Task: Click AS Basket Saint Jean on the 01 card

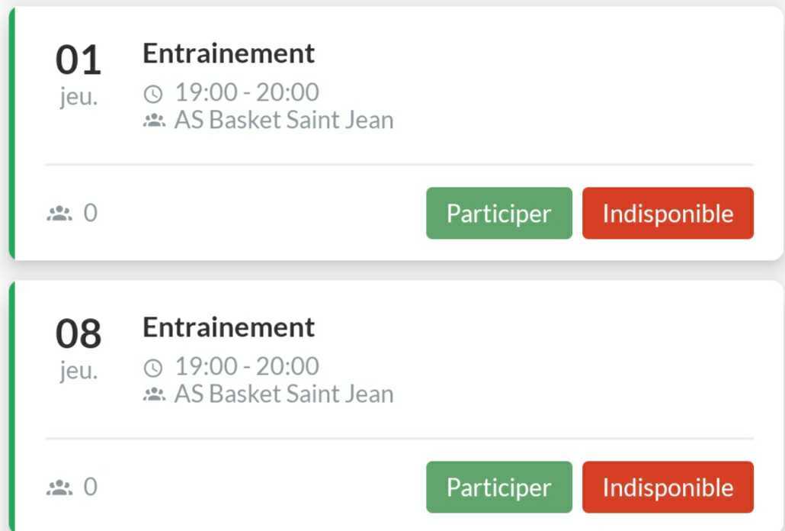Action: (x=284, y=121)
